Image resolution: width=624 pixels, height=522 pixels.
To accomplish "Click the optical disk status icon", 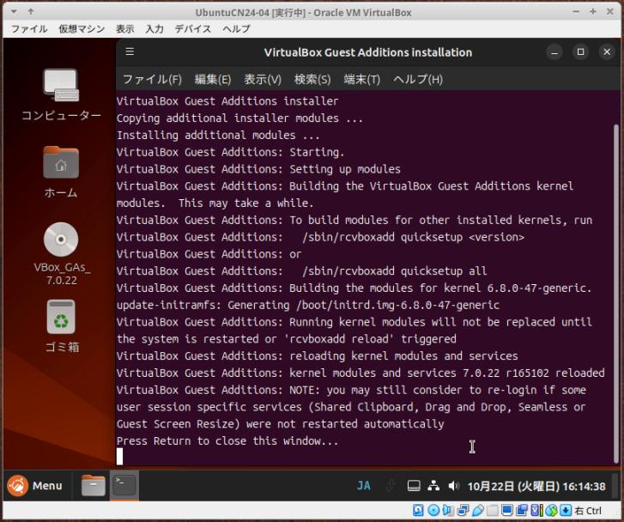I will 433,510.
